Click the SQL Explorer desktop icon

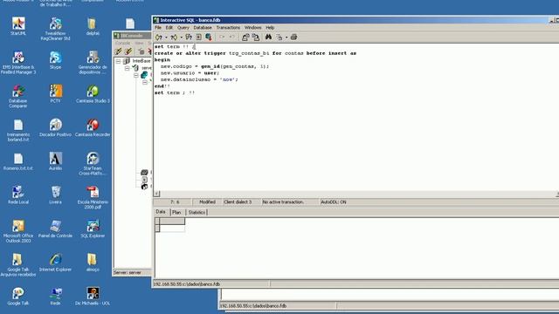[93, 229]
